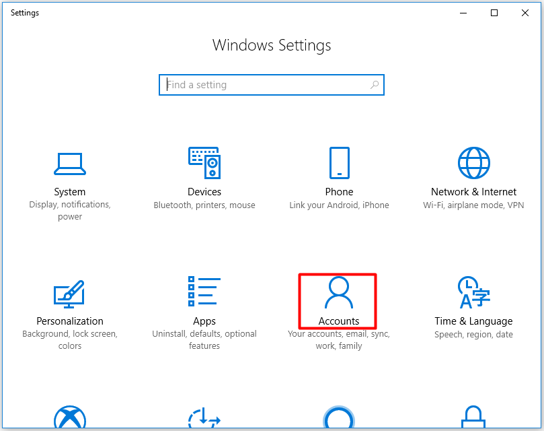This screenshot has height=431, width=544.
Task: Click the search magnifier in the settings box
Action: 375,85
